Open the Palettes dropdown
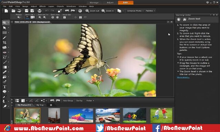The height and width of the screenshot is (132, 220). (150, 11)
